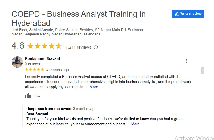Click the pencil icon on Write a review
Viewport: 214px width, 140px height.
(177, 14)
